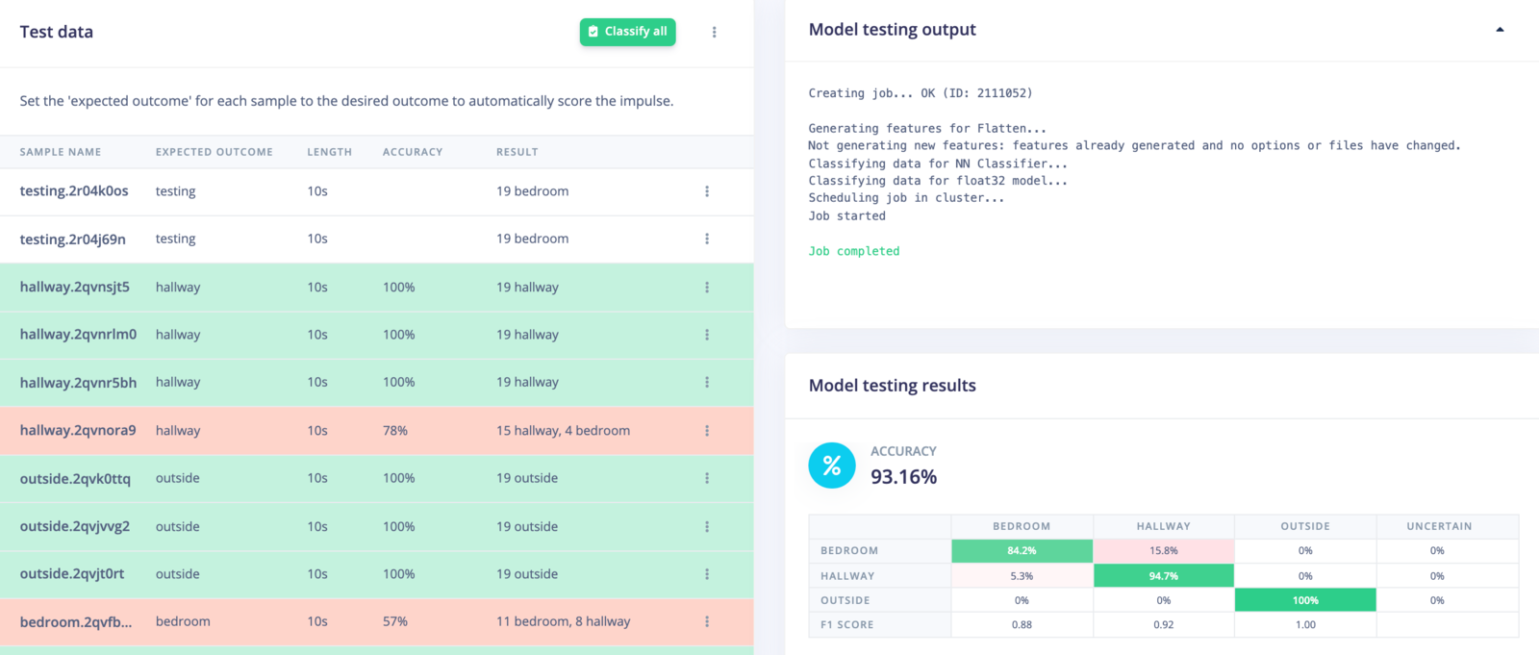
Task: Open row menu for hallway.2qvnrlm0
Action: [707, 335]
